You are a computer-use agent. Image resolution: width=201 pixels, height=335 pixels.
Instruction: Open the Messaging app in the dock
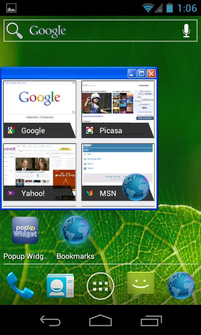[141, 286]
